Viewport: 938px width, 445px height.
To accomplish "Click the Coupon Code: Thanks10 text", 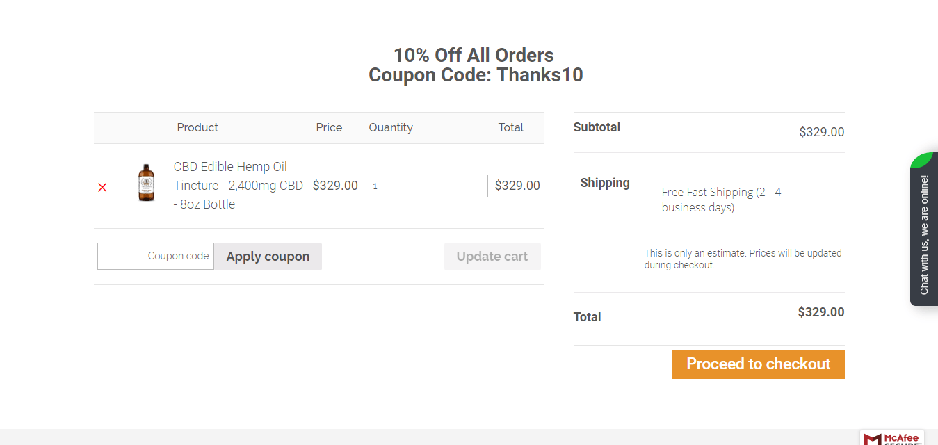I will click(x=476, y=75).
